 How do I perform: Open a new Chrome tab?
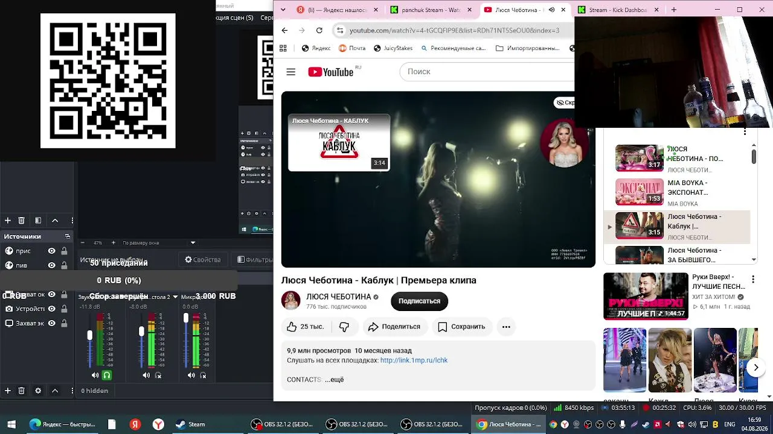tap(674, 10)
